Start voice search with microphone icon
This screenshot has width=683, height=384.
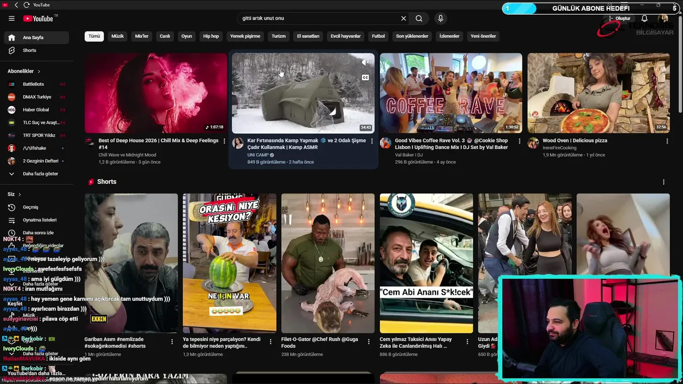point(440,18)
